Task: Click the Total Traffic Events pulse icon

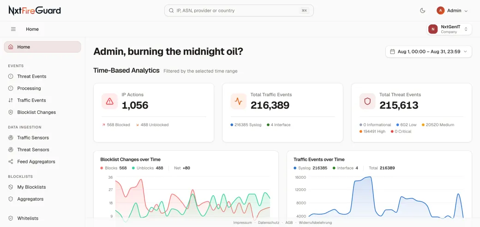Action: pyautogui.click(x=239, y=101)
